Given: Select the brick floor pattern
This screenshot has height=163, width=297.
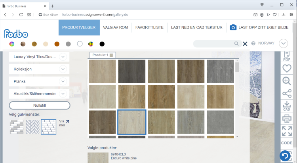Looking at the screenshot, I should 16,127.
